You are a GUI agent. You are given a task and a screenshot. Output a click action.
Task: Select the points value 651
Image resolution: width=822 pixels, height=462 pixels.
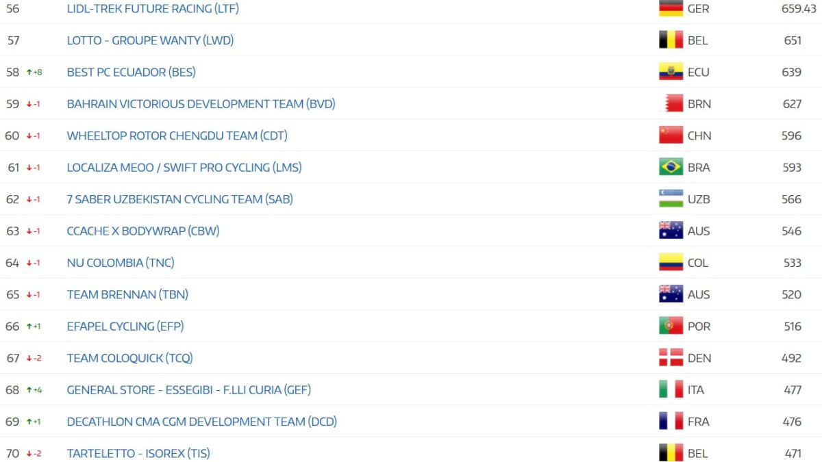point(793,40)
